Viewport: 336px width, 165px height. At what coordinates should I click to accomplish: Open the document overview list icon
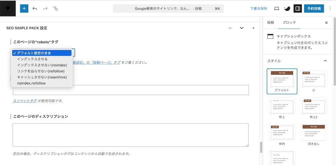(x=56, y=9)
